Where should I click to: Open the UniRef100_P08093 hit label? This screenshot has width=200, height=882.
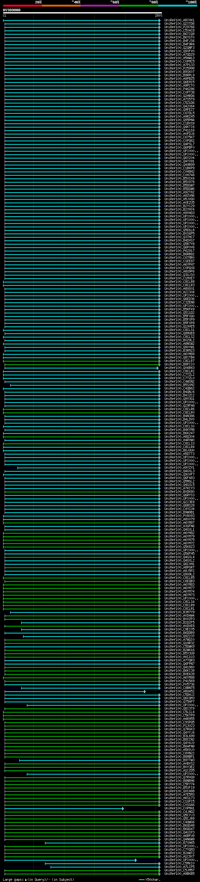pos(179,516)
